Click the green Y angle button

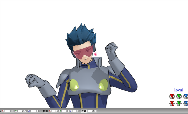coord(60,111)
